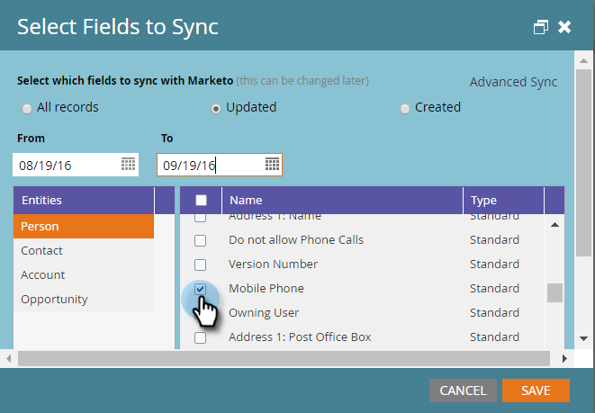Select the Opportunity entity

(55, 299)
